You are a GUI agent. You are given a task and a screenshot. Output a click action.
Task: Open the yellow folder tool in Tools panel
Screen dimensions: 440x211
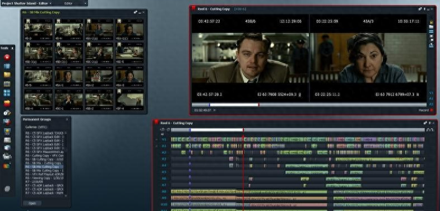[7, 74]
